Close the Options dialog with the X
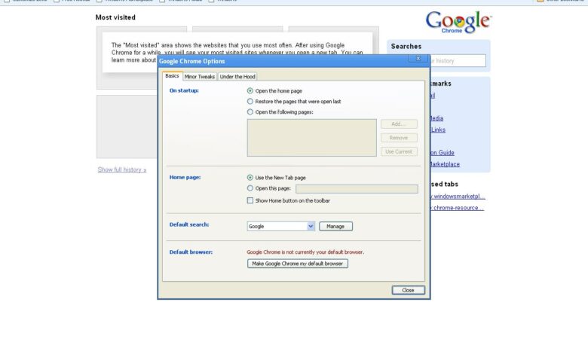 click(418, 59)
